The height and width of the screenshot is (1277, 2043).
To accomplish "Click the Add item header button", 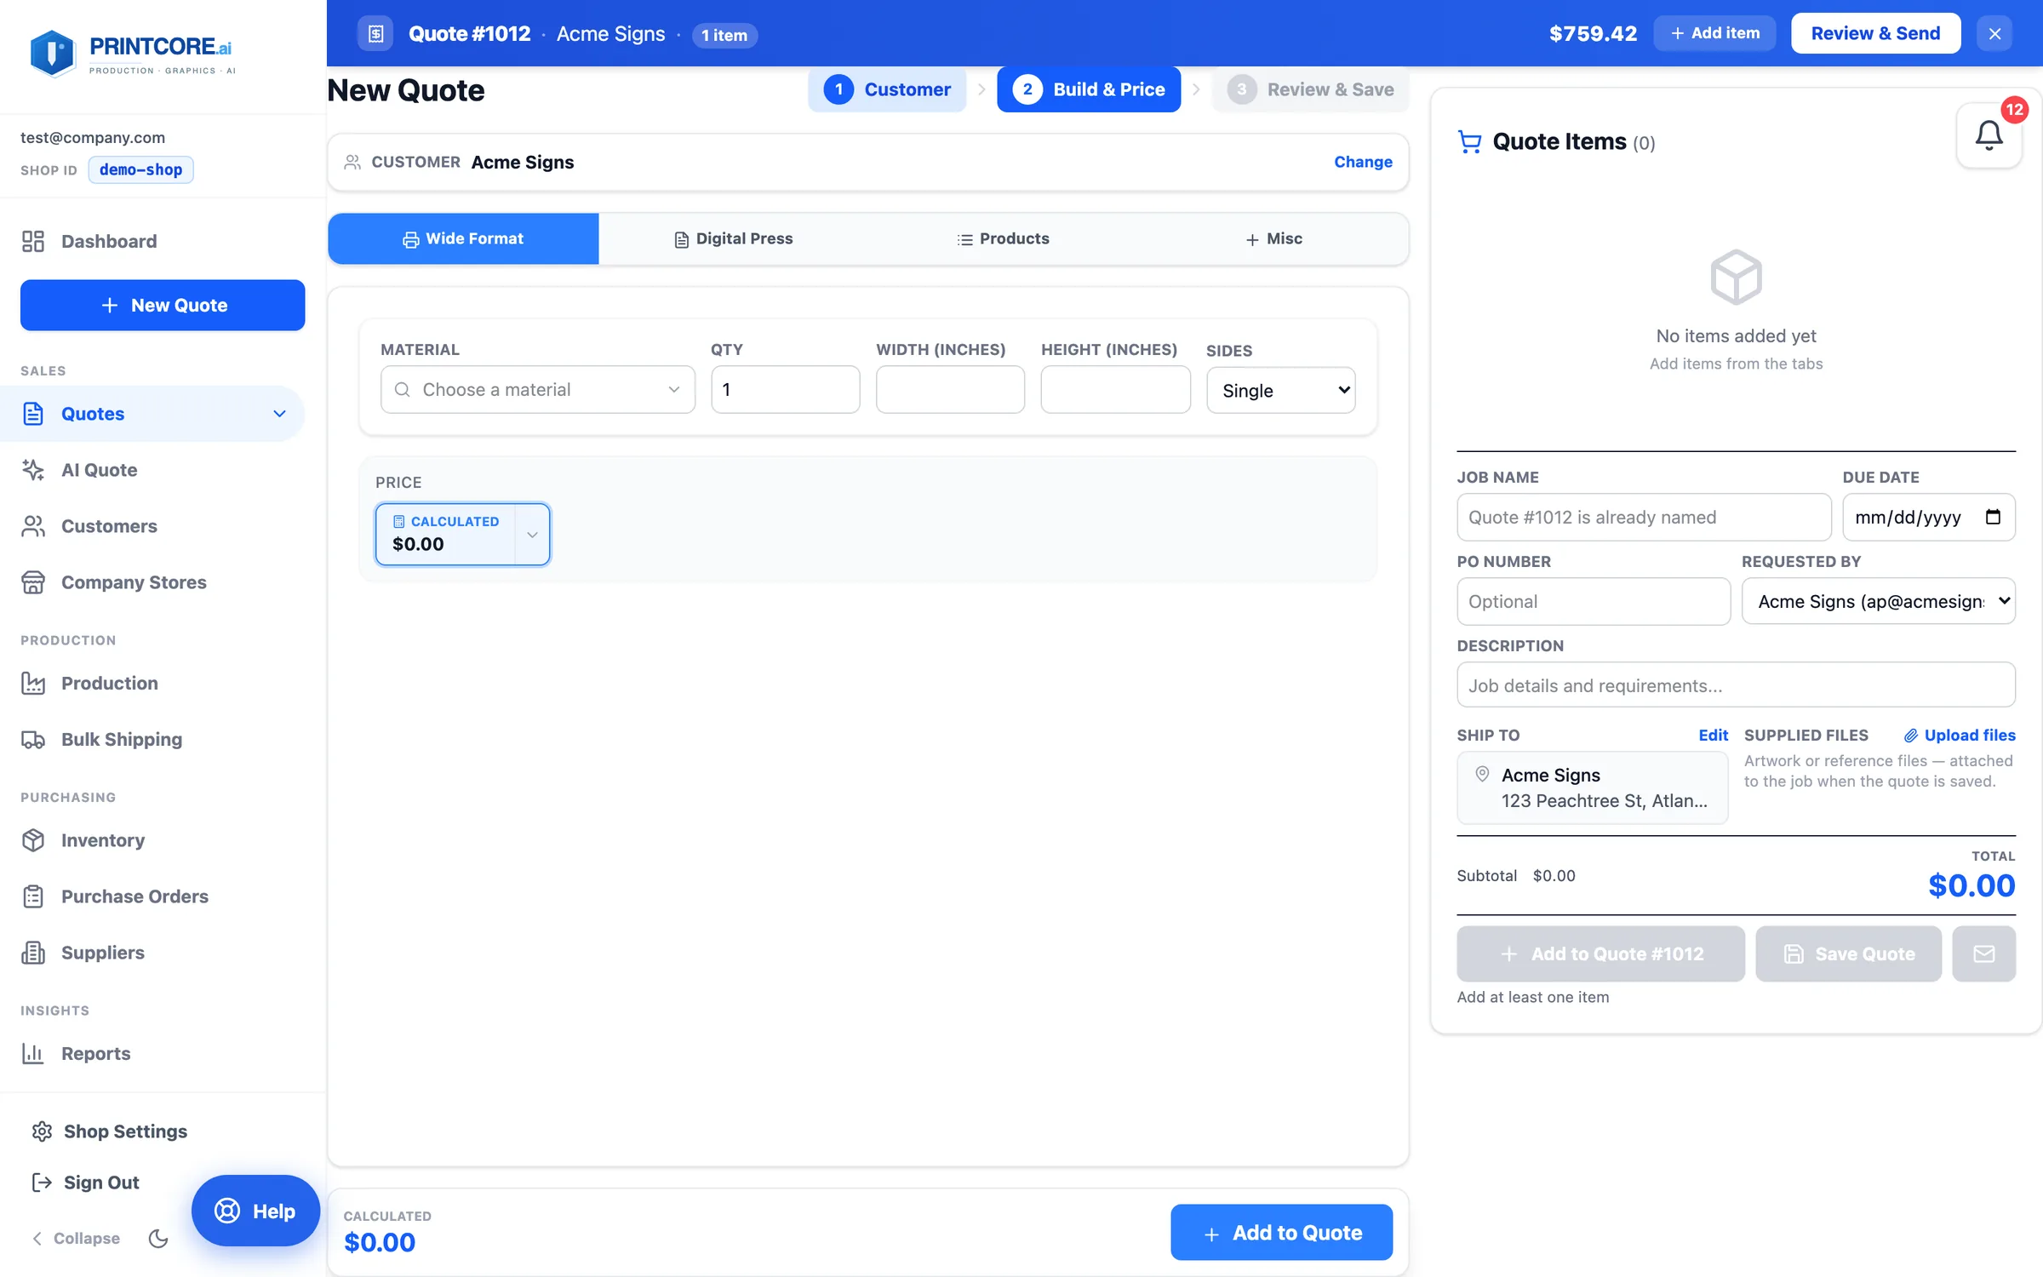I will coord(1714,33).
